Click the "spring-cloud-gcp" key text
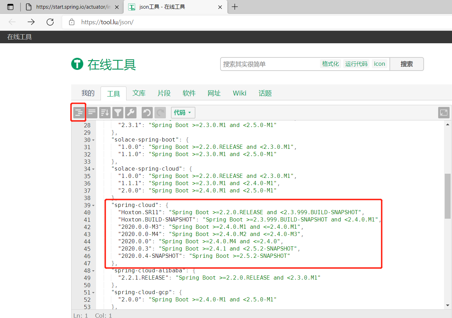The height and width of the screenshot is (318, 452). pyautogui.click(x=142, y=292)
